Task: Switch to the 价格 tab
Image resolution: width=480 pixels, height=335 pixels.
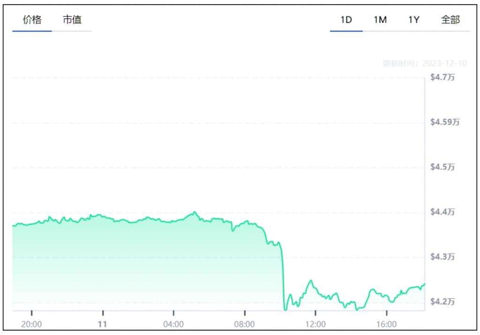Action: point(32,20)
